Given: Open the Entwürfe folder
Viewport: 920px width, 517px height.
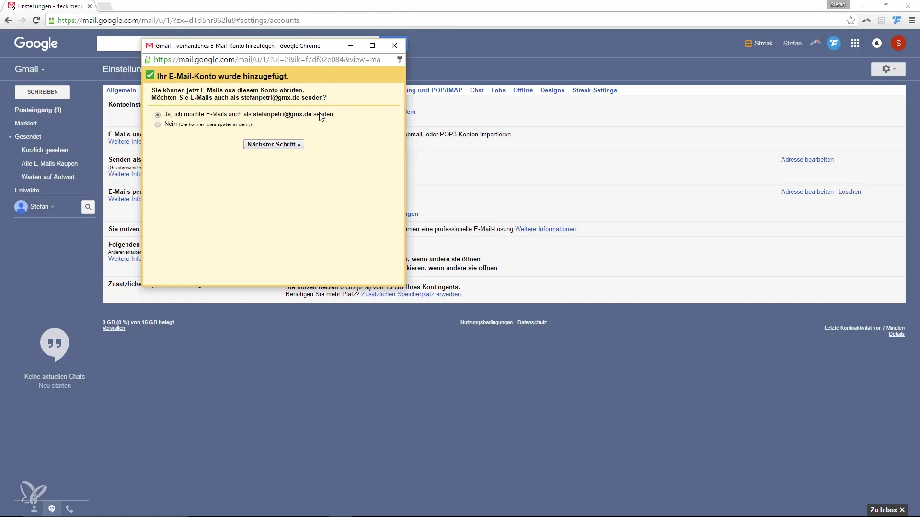Looking at the screenshot, I should (x=27, y=190).
